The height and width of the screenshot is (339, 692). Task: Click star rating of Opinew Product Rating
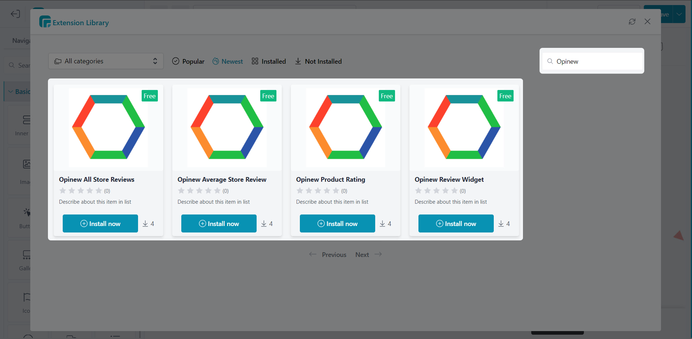[318, 191]
